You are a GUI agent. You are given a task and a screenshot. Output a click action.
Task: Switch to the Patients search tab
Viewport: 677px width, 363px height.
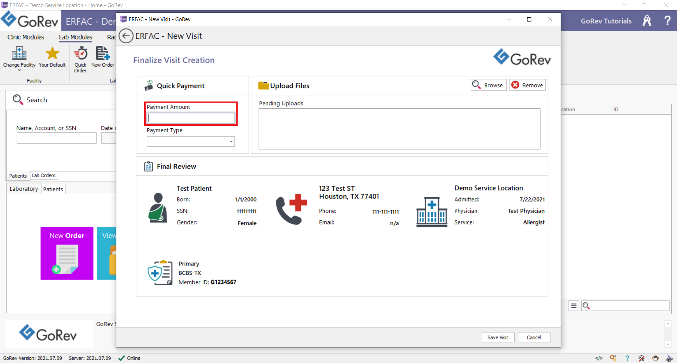pos(18,176)
